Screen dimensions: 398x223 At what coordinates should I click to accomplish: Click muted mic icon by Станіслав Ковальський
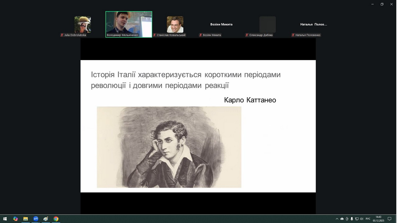155,35
